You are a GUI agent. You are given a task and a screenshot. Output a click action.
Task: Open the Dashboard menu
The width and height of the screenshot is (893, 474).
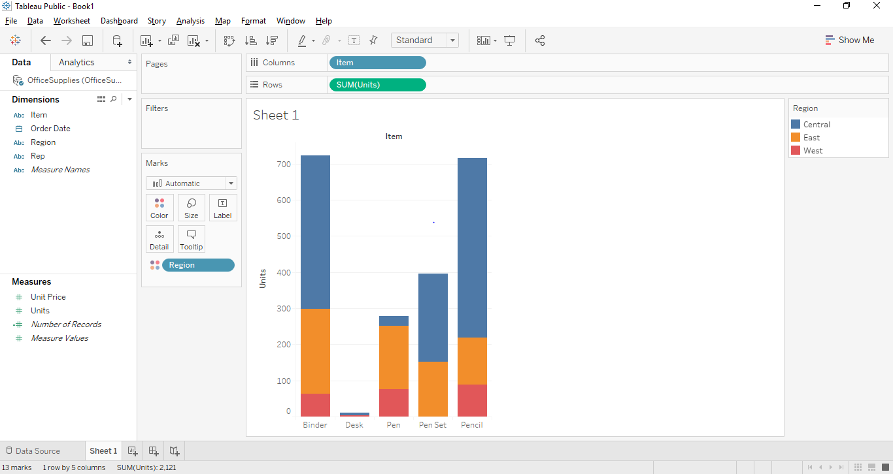coord(119,21)
